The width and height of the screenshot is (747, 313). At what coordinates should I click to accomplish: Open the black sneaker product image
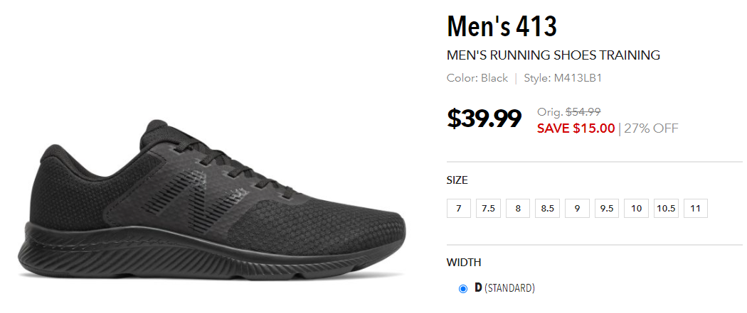tap(211, 201)
